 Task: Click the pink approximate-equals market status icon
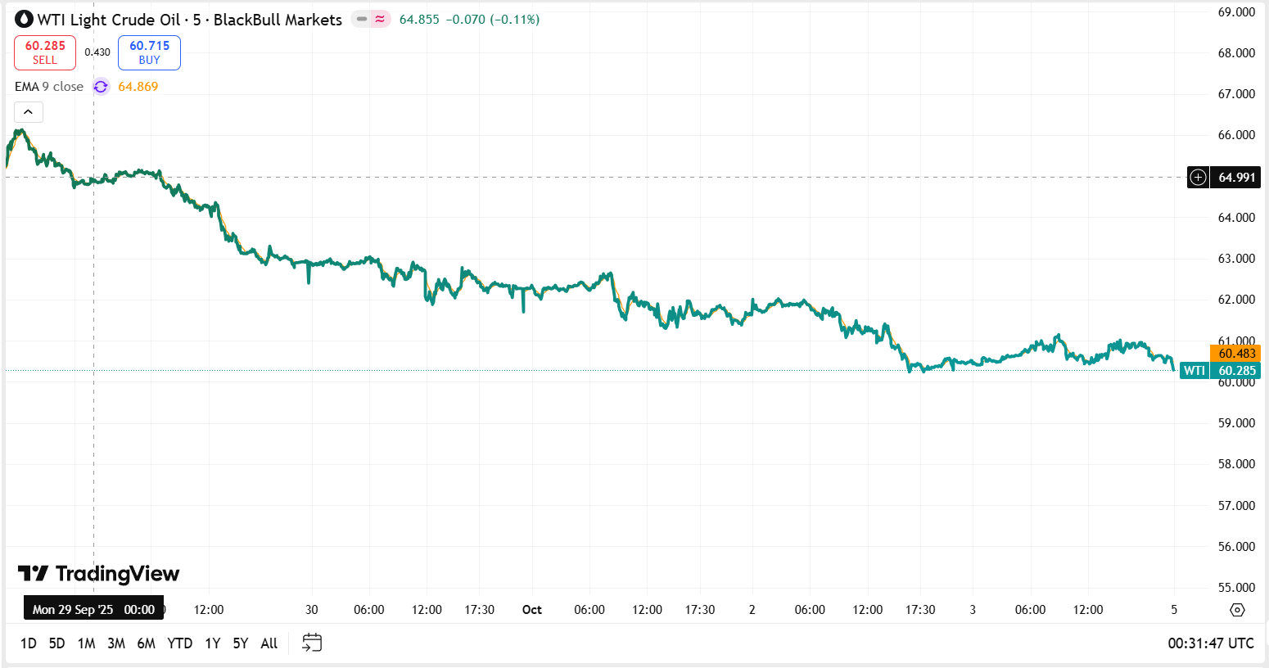coord(380,19)
